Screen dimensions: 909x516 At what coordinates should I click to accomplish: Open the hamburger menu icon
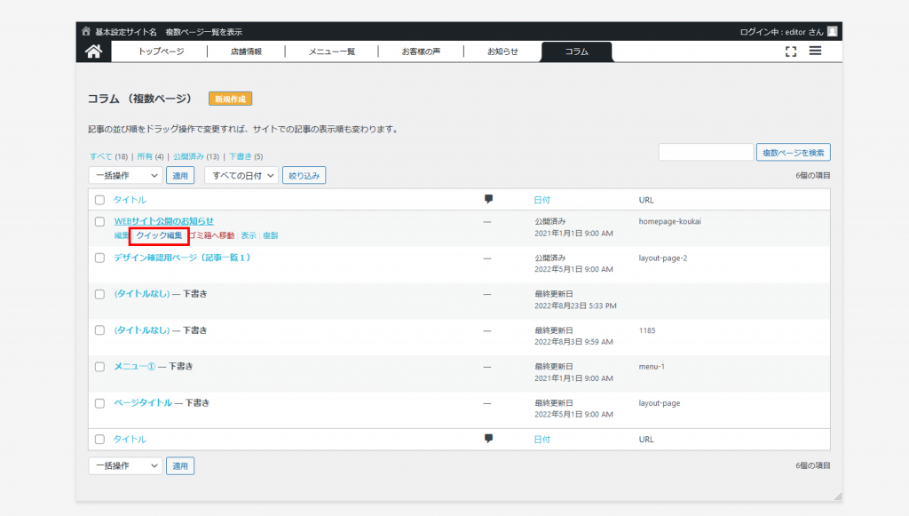(815, 52)
